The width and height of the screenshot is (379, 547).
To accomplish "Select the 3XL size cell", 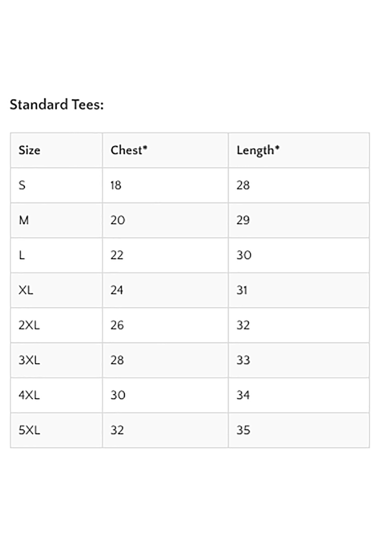I will point(29,360).
